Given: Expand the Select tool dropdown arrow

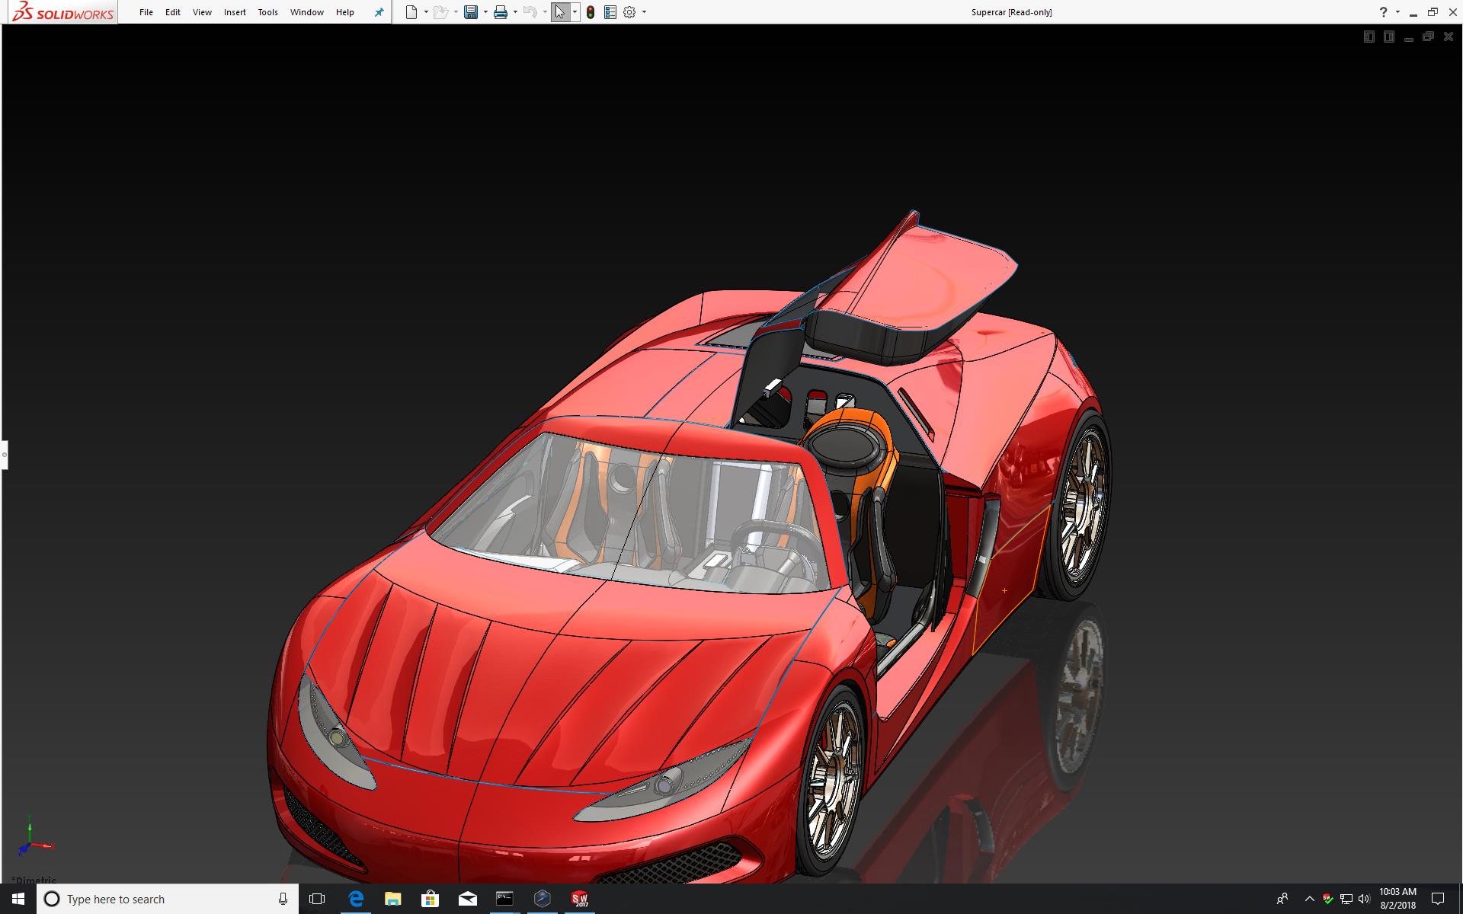Looking at the screenshot, I should point(575,12).
